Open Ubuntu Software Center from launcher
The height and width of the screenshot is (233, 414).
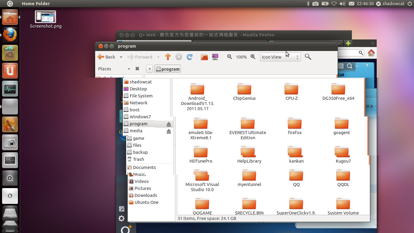click(10, 53)
